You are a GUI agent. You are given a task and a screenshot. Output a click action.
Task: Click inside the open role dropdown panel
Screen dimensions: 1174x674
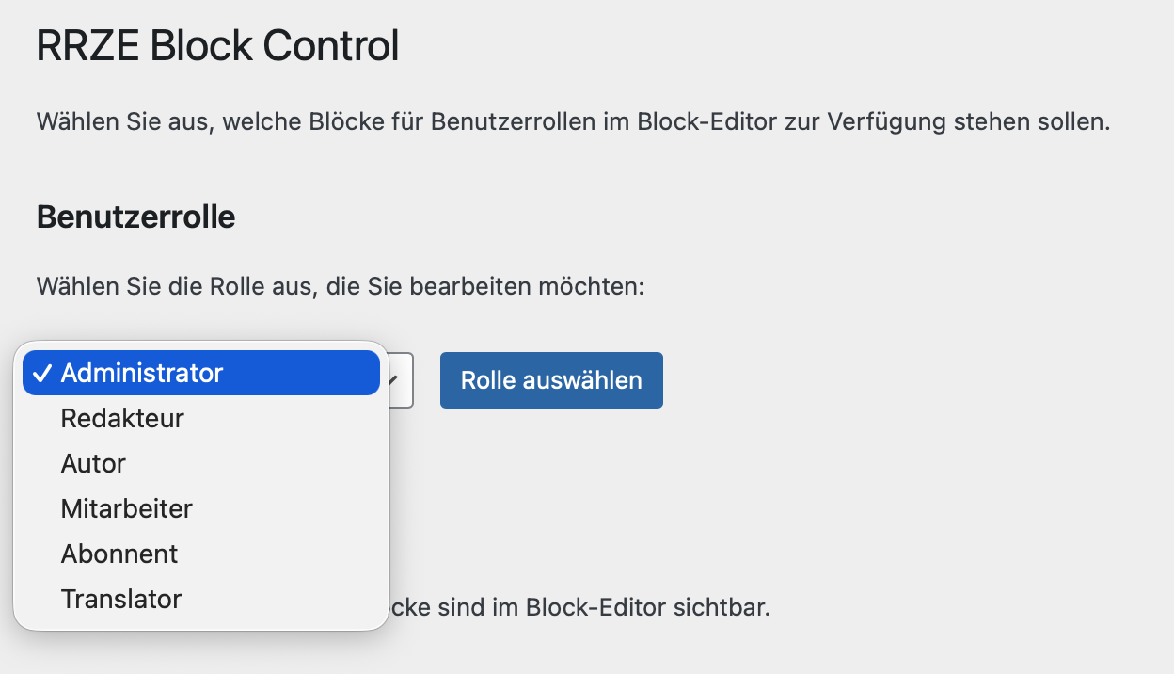[200, 485]
